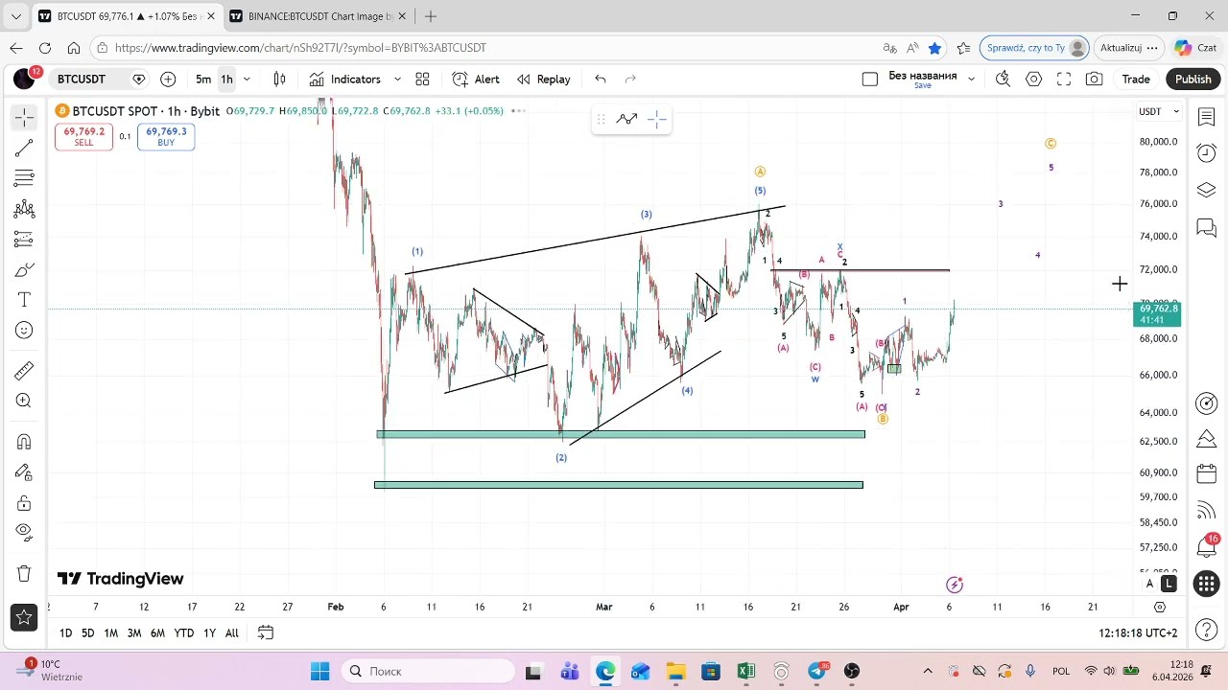Open the candlestick chart type selector
Image resolution: width=1228 pixels, height=690 pixels.
(279, 80)
